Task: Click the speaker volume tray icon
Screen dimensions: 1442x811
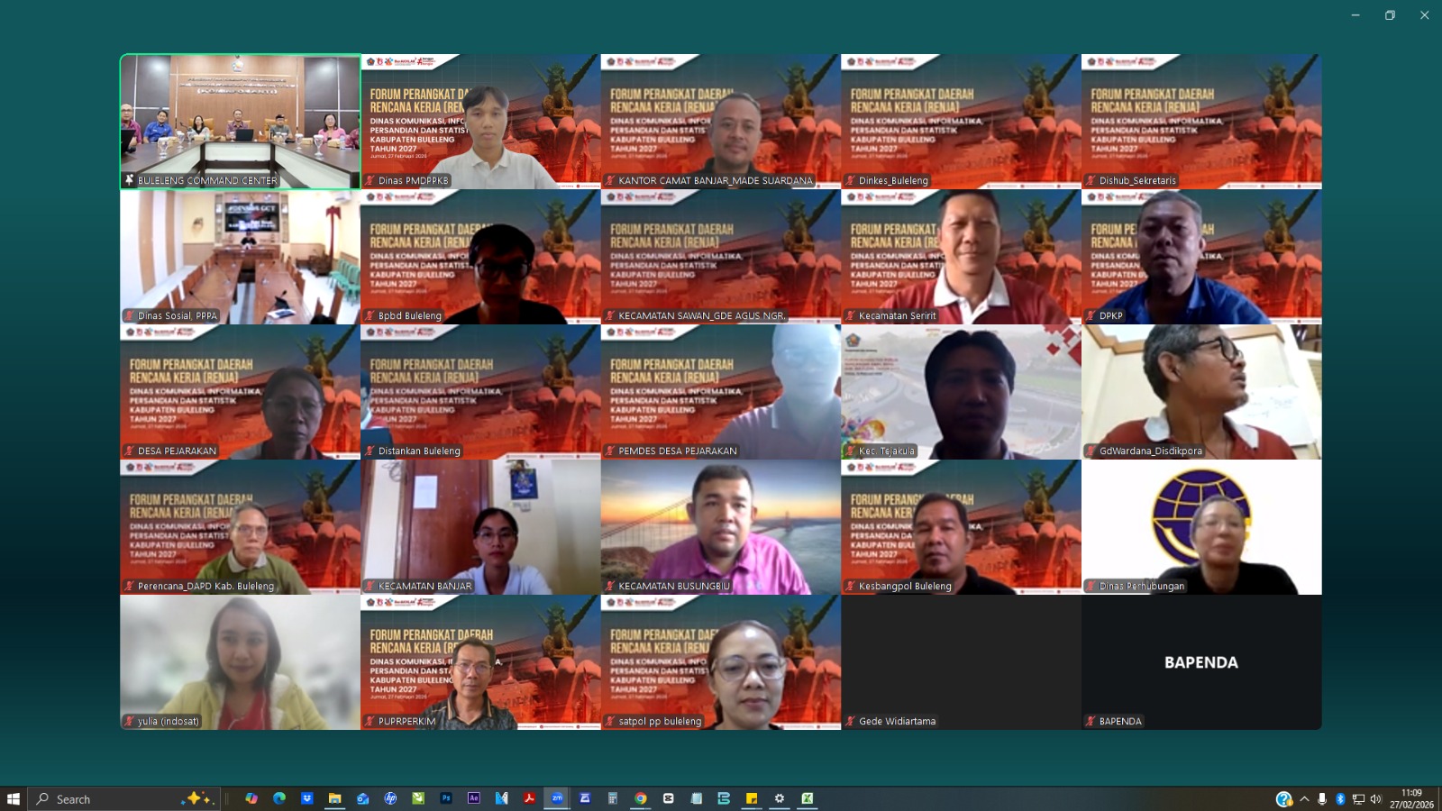Action: click(x=1375, y=799)
